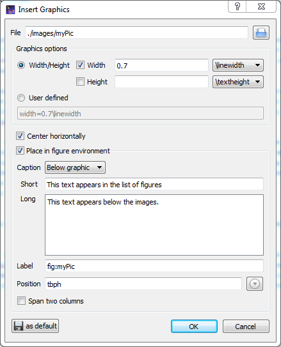Open the \linewidth unit dropdown

point(238,65)
